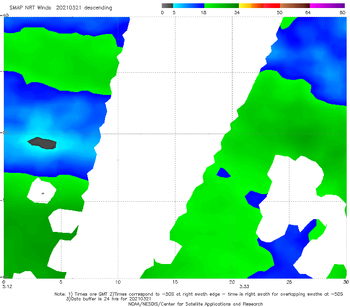This screenshot has width=350, height=307.
Task: Click the y-axis label '-40'
Action: (4, 16)
